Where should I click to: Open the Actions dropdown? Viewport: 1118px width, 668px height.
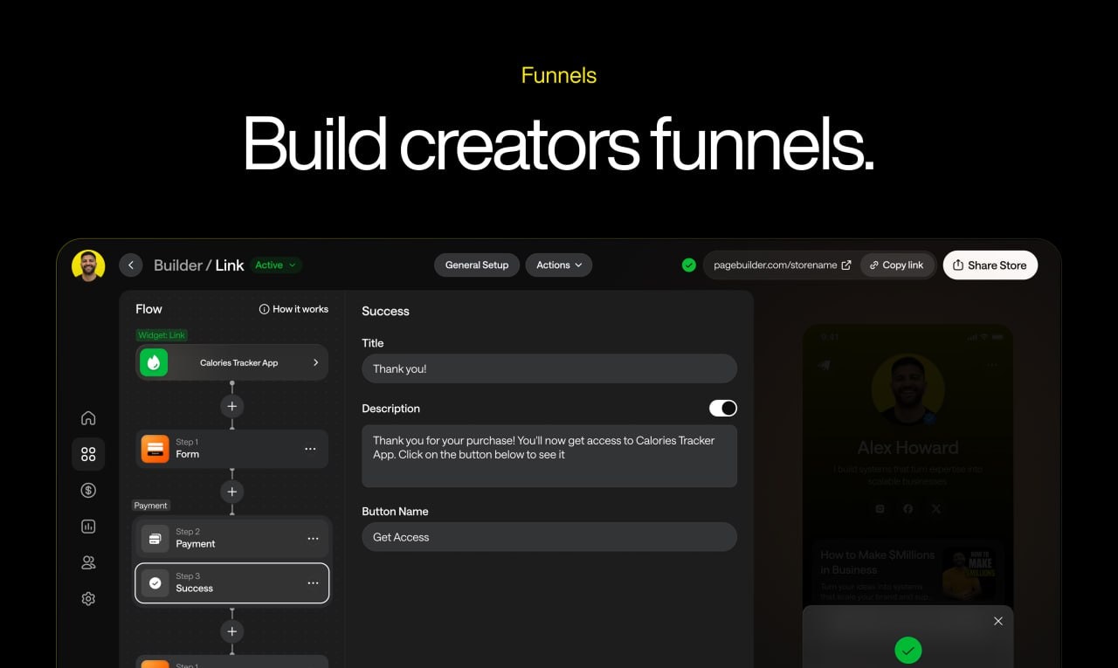click(559, 265)
